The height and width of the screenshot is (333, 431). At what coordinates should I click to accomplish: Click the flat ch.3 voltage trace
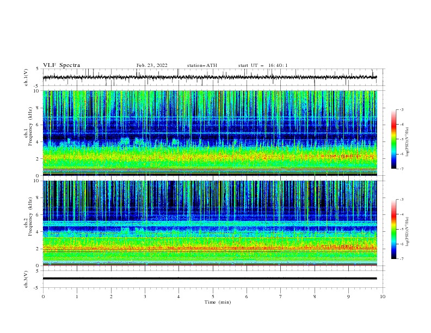(210, 279)
